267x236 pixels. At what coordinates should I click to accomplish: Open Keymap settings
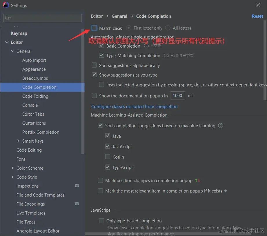19,33
